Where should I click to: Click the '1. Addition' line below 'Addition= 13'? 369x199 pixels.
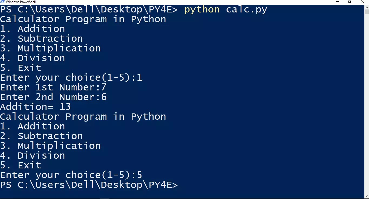click(32, 126)
